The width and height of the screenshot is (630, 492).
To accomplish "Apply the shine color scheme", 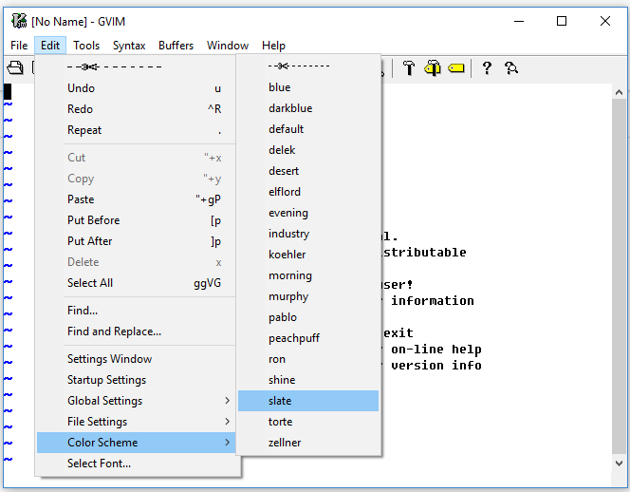I will 308,380.
